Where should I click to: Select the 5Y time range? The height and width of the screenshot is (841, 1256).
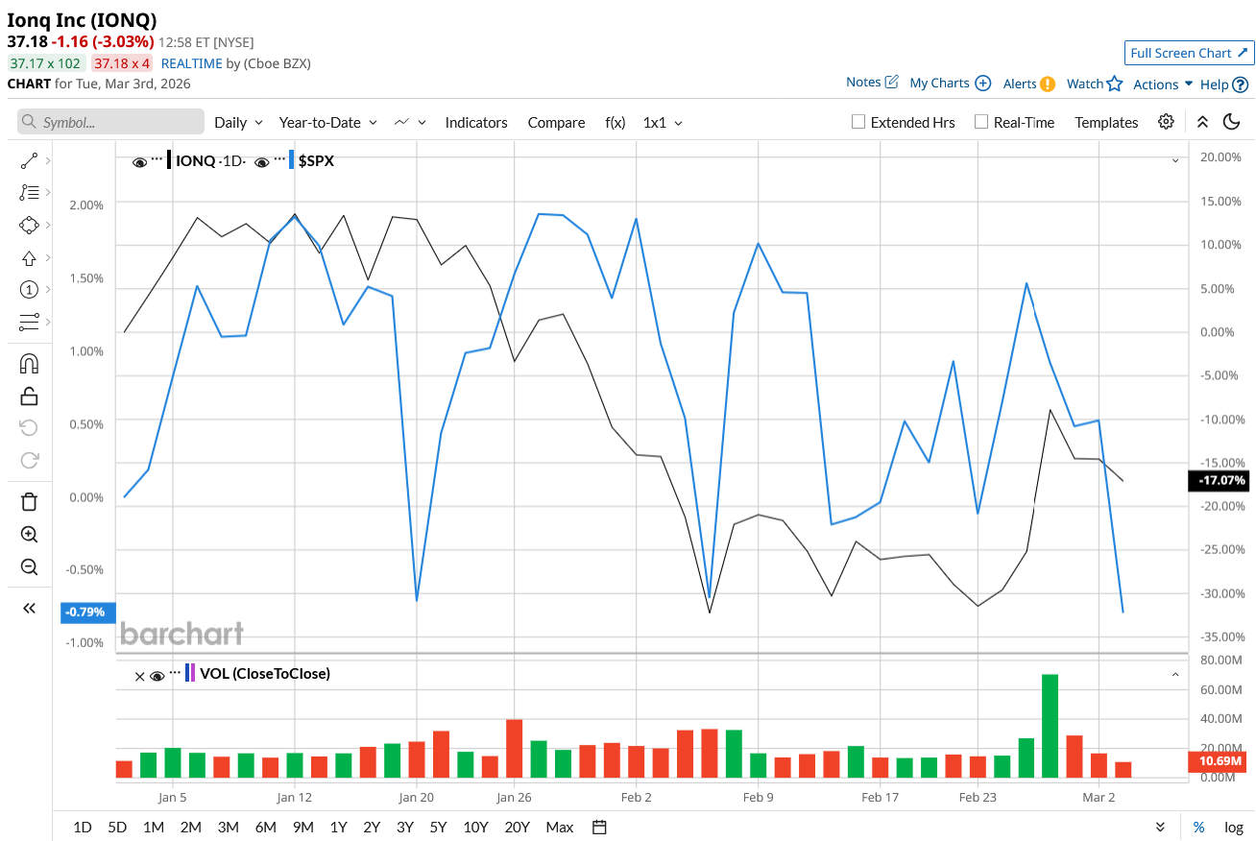[438, 827]
